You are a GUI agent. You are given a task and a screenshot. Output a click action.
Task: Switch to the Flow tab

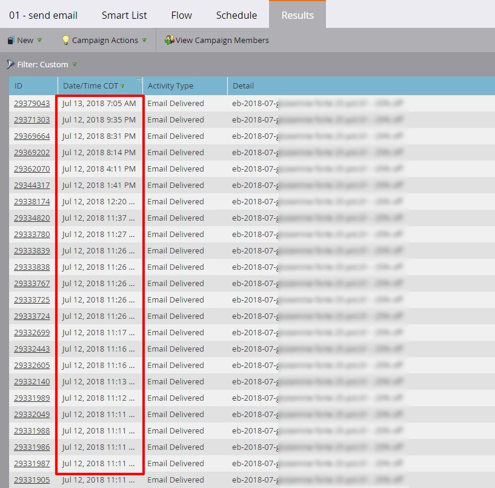click(182, 15)
